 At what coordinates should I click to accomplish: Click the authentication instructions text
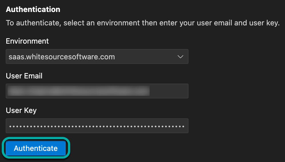tap(142, 23)
